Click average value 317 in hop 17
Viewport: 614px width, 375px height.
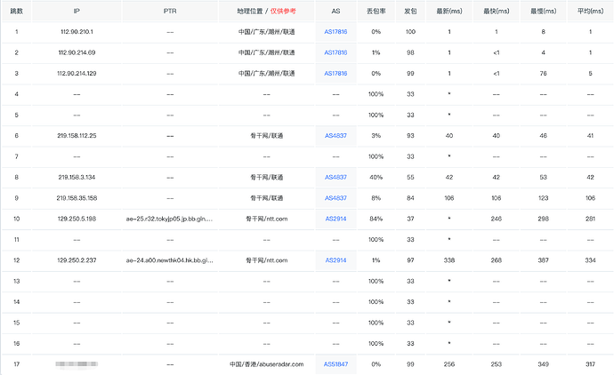pos(590,364)
